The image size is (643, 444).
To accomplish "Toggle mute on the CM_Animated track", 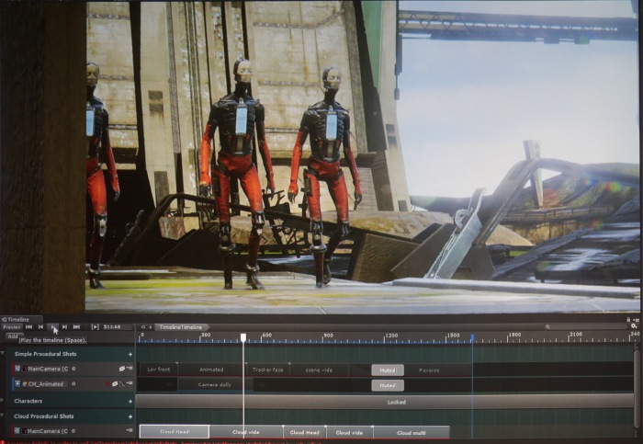I will pos(115,383).
